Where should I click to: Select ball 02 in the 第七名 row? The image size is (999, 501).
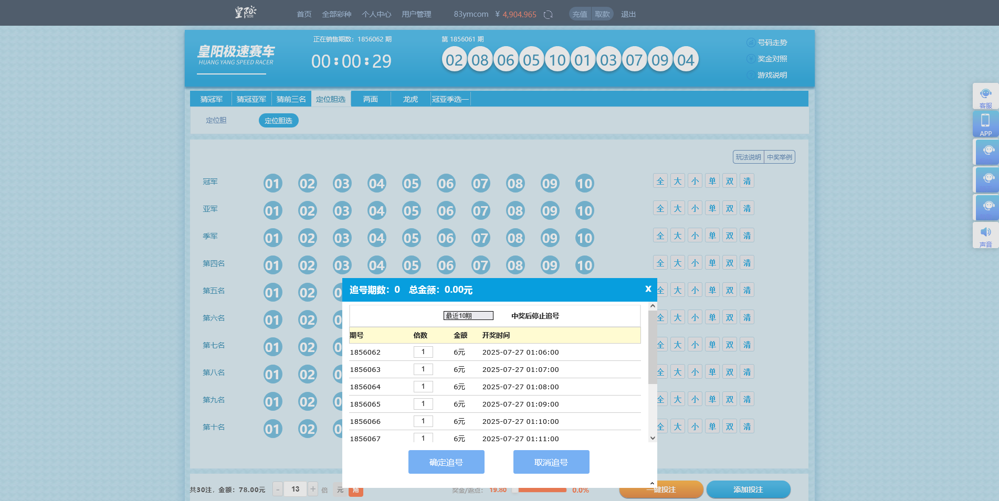point(307,347)
